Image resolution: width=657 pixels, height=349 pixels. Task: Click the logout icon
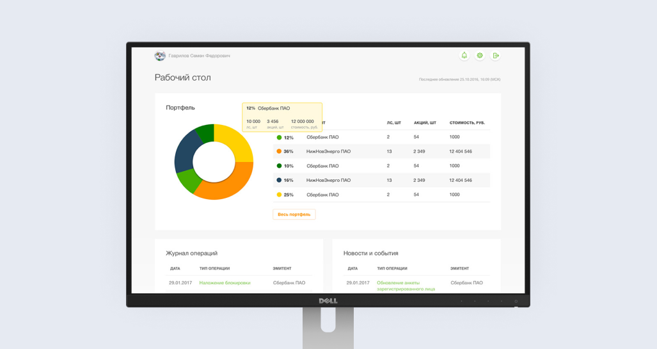(x=495, y=56)
